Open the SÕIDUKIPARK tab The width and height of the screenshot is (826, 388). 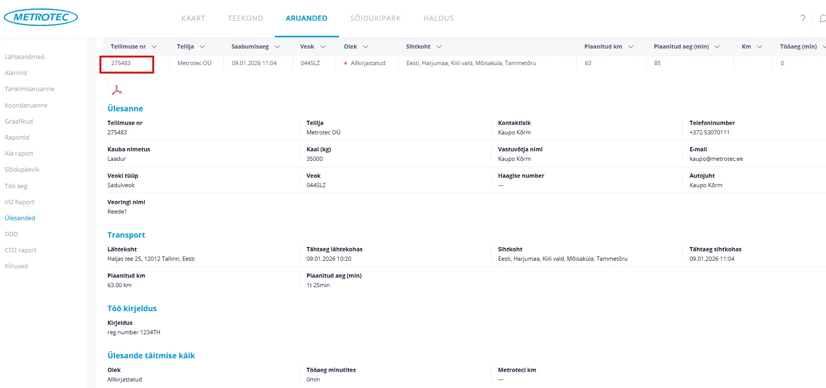point(375,18)
